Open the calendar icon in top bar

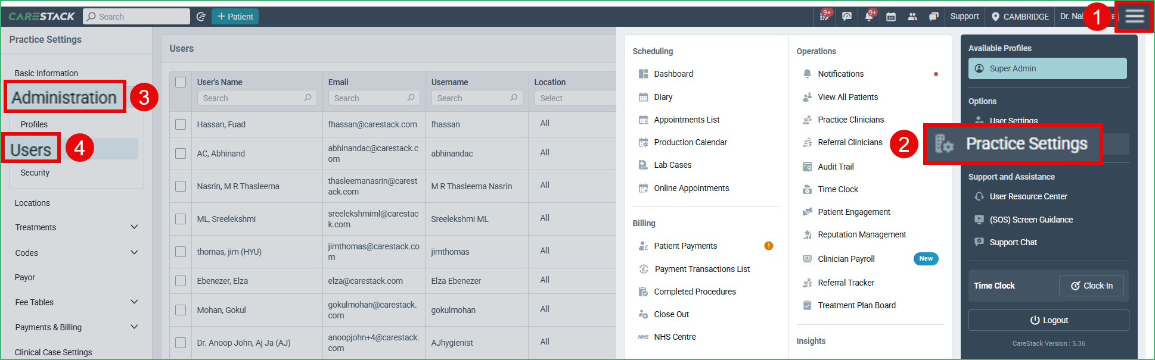[x=891, y=17]
